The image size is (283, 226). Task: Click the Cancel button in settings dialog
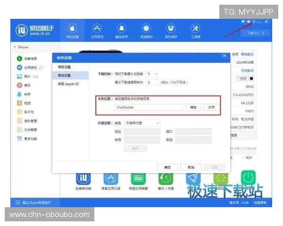(191, 167)
